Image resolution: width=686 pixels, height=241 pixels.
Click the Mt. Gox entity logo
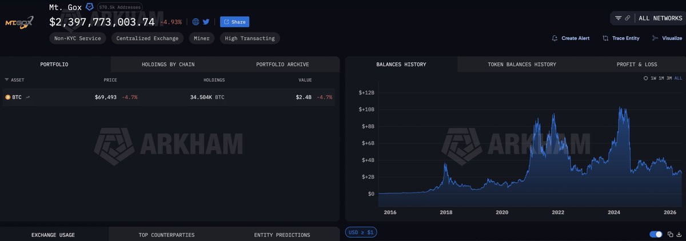pyautogui.click(x=19, y=23)
